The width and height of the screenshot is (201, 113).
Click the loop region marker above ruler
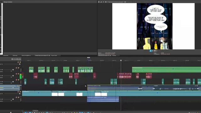pyautogui.click(x=89, y=57)
